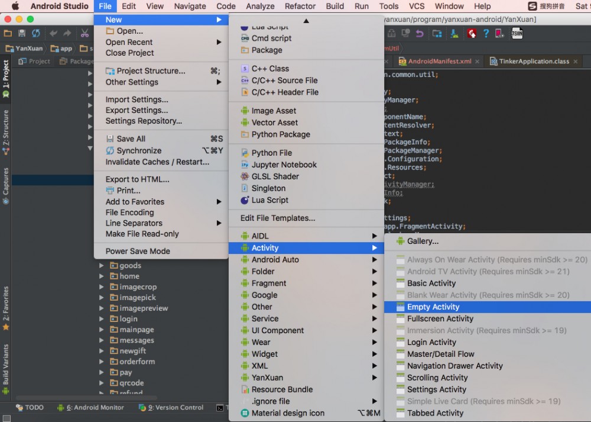Choose Material design icon entry
This screenshot has height=422, width=591.
tap(306, 413)
